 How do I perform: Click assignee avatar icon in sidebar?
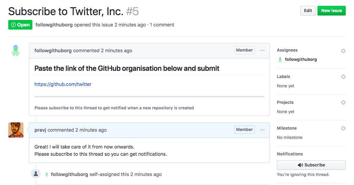click(x=280, y=59)
